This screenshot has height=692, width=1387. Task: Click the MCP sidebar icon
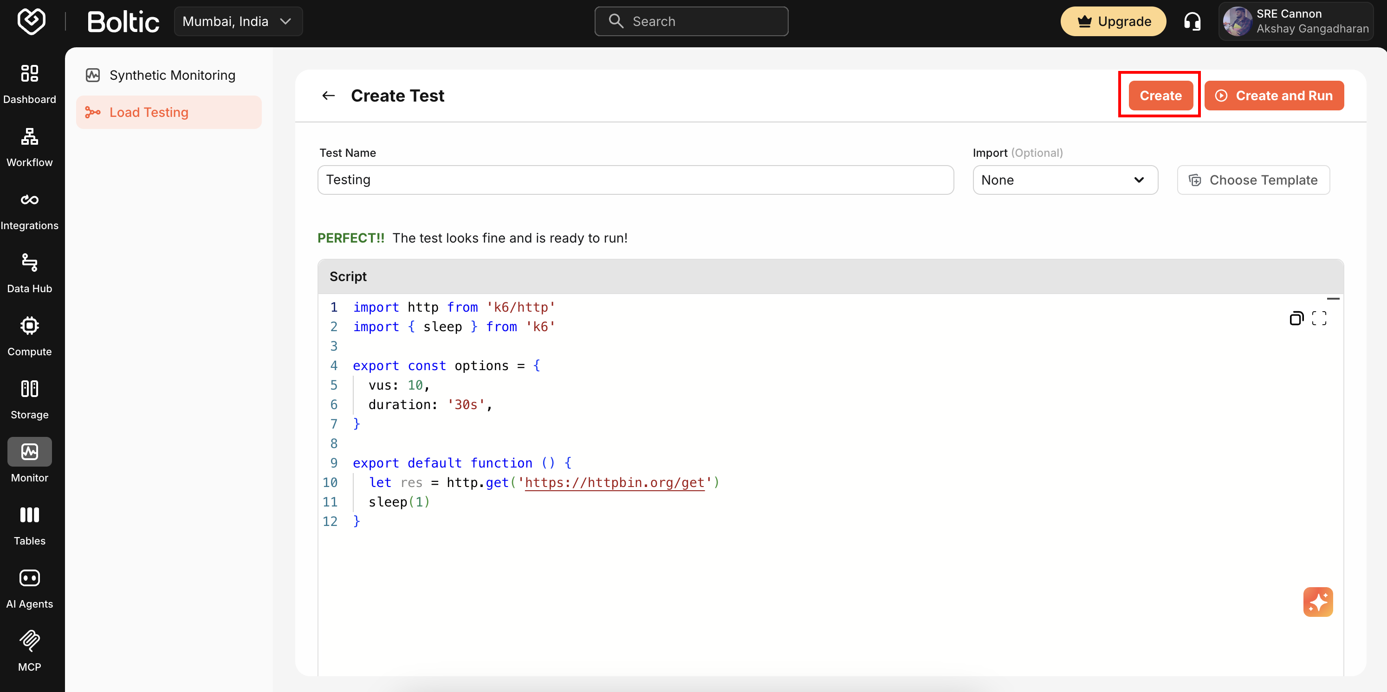pyautogui.click(x=30, y=651)
